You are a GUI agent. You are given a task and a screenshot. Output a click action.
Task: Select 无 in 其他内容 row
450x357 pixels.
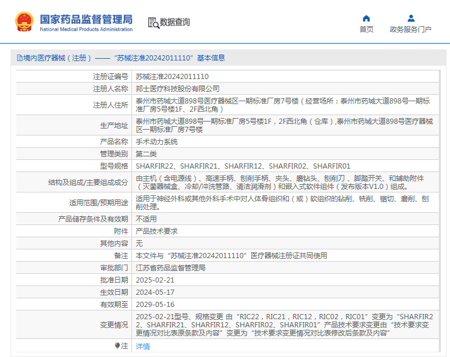point(139,244)
